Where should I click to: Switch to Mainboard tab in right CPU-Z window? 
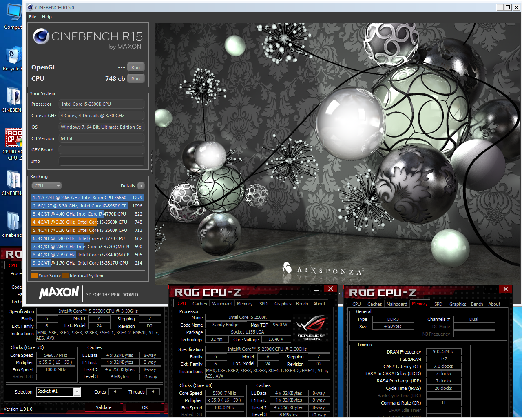click(397, 304)
